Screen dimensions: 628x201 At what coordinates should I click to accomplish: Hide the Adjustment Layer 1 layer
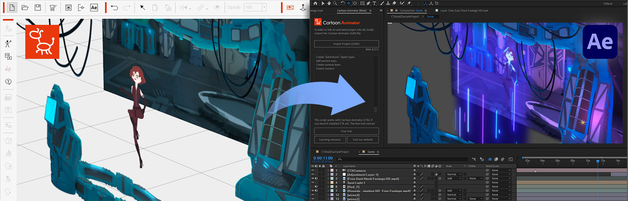pos(313,174)
